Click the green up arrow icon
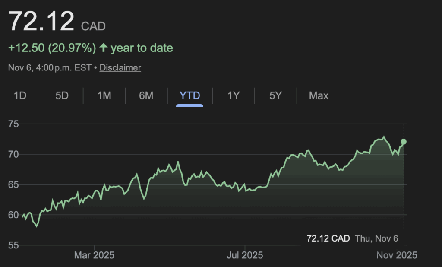This screenshot has height=267, width=442. point(103,48)
